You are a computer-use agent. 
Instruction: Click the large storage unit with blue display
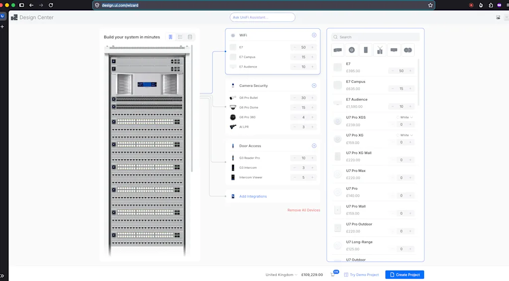click(147, 84)
